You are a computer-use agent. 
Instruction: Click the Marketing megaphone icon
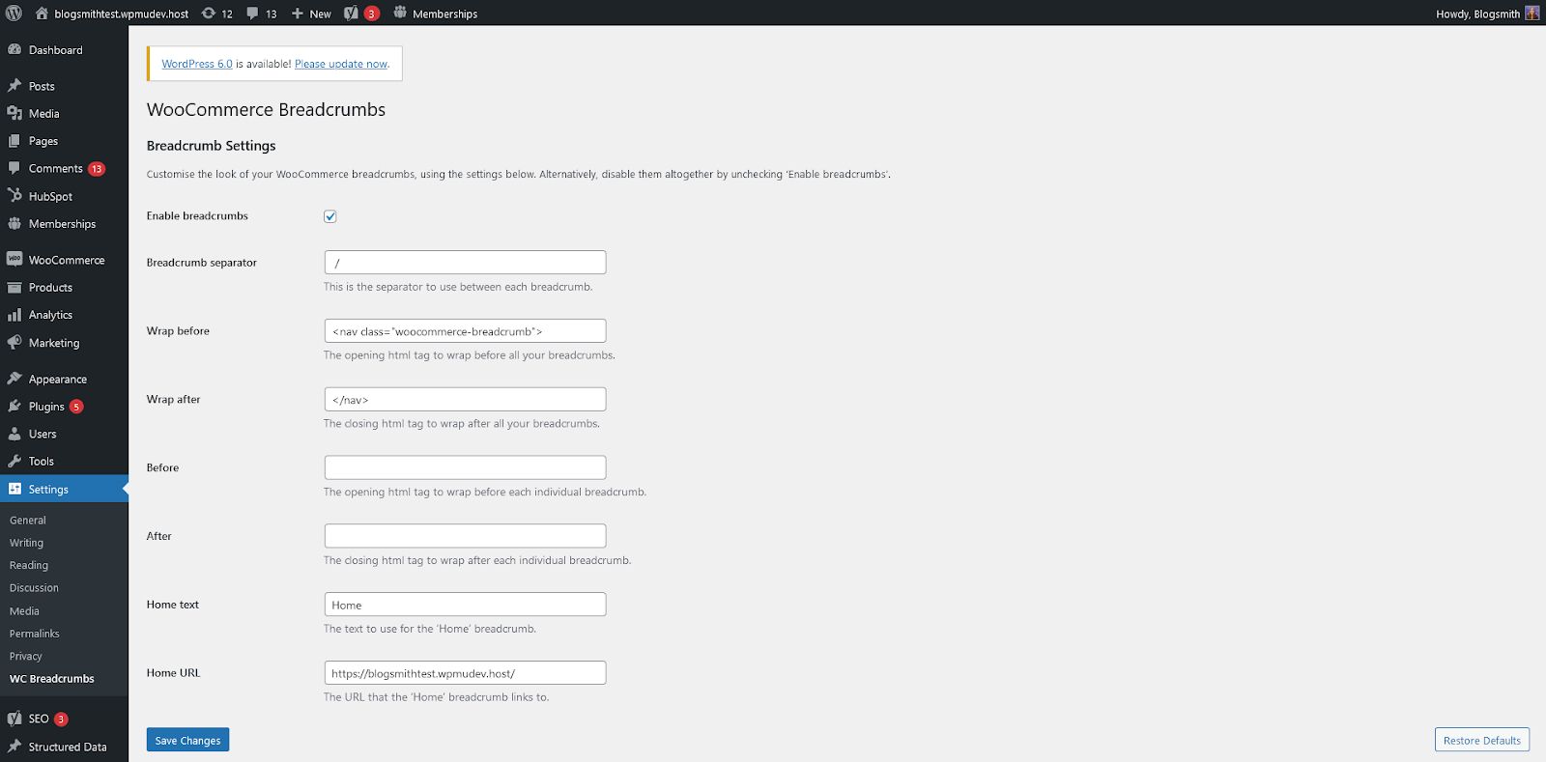point(14,342)
